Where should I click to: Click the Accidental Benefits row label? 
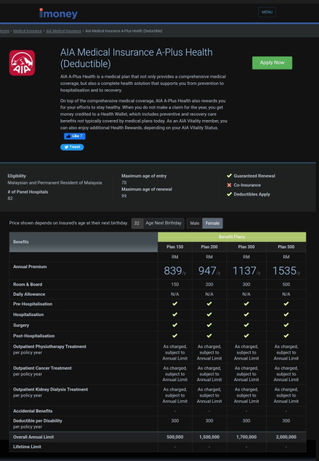coord(33,411)
